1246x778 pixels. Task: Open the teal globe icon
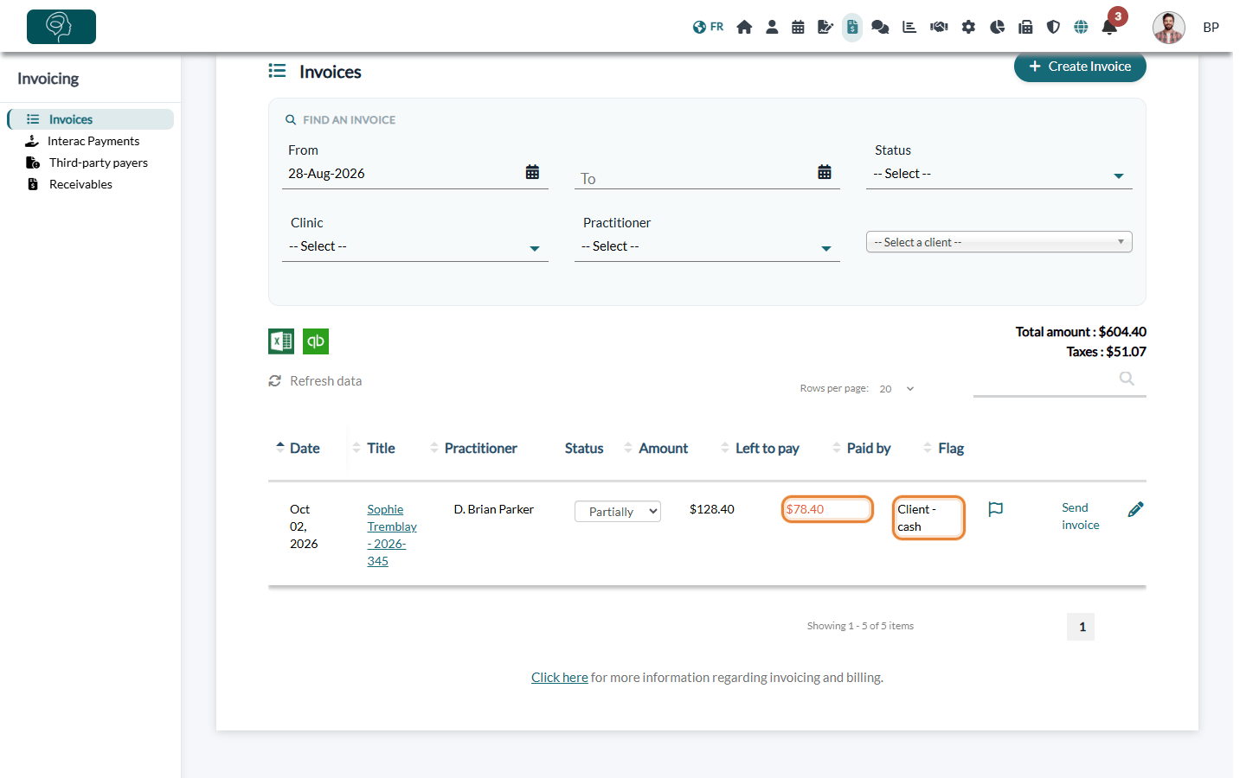1081,27
